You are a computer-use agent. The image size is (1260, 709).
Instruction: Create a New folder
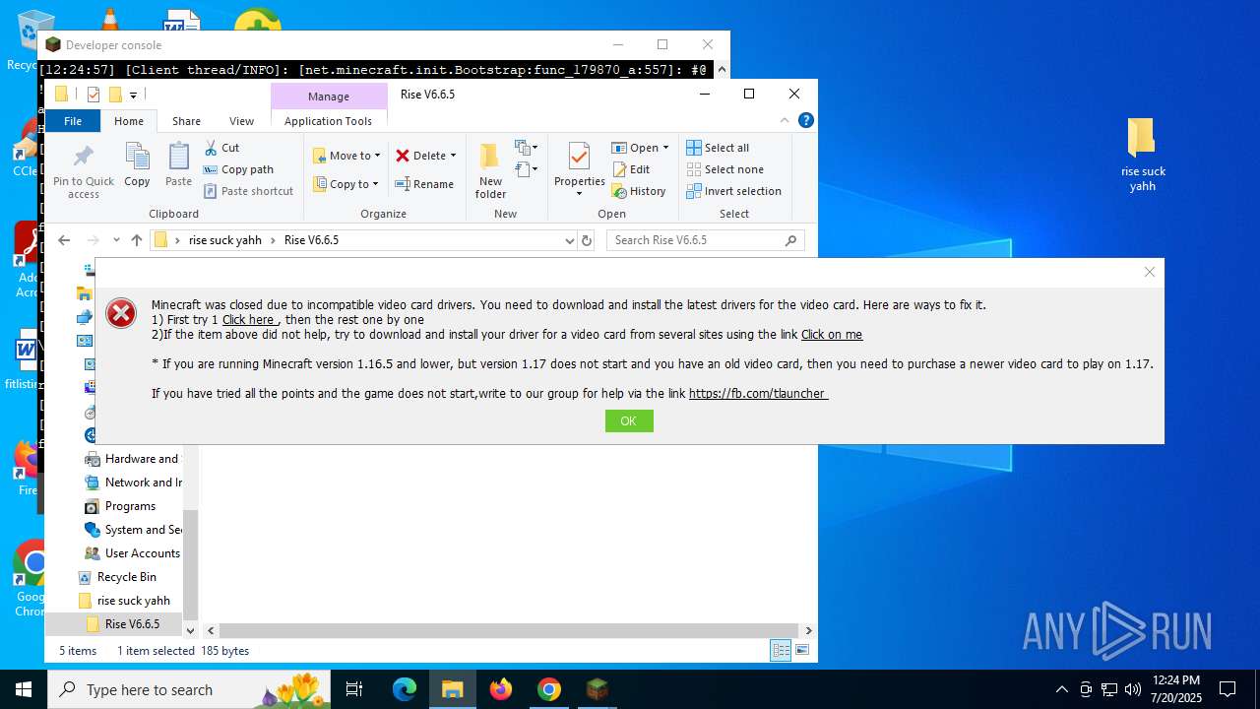tap(490, 171)
